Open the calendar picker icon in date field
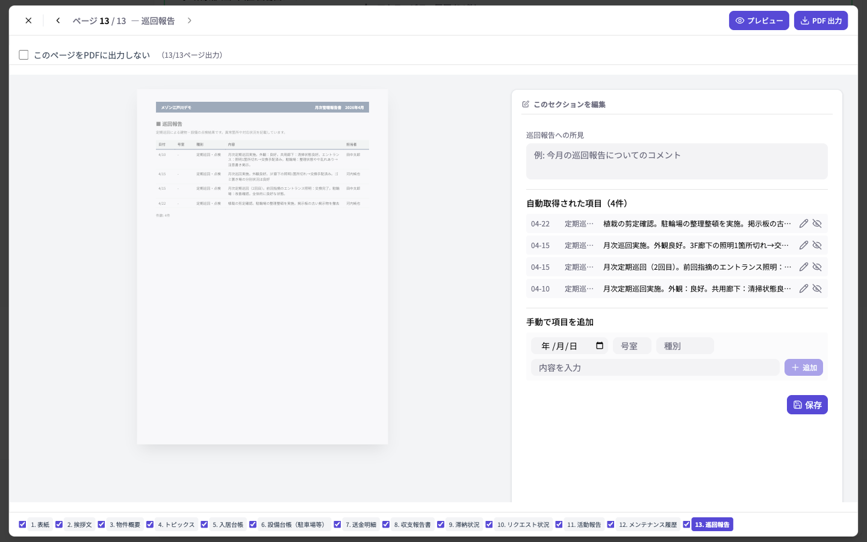Screen dimensions: 867x542 (600, 346)
